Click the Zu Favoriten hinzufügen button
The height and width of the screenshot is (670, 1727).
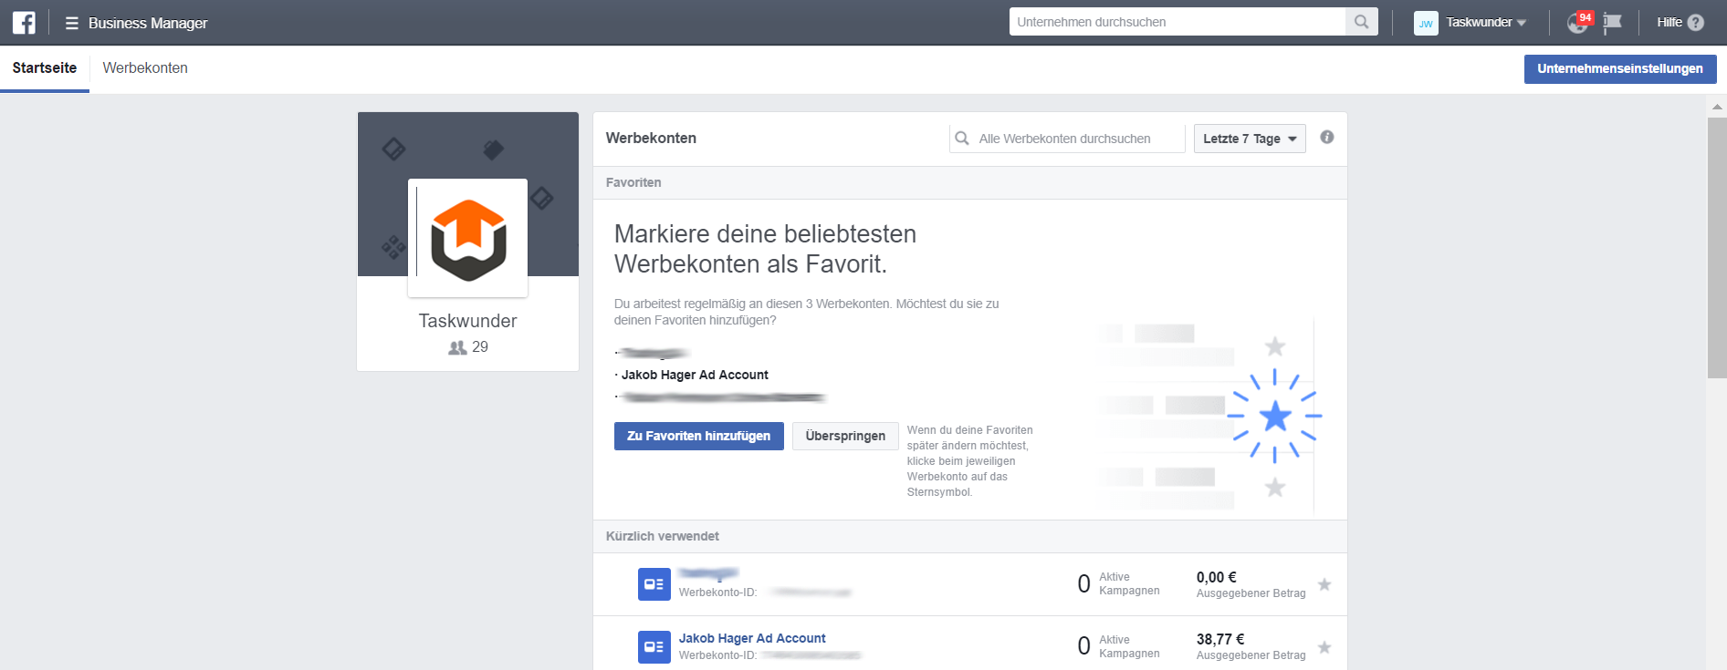click(x=698, y=436)
